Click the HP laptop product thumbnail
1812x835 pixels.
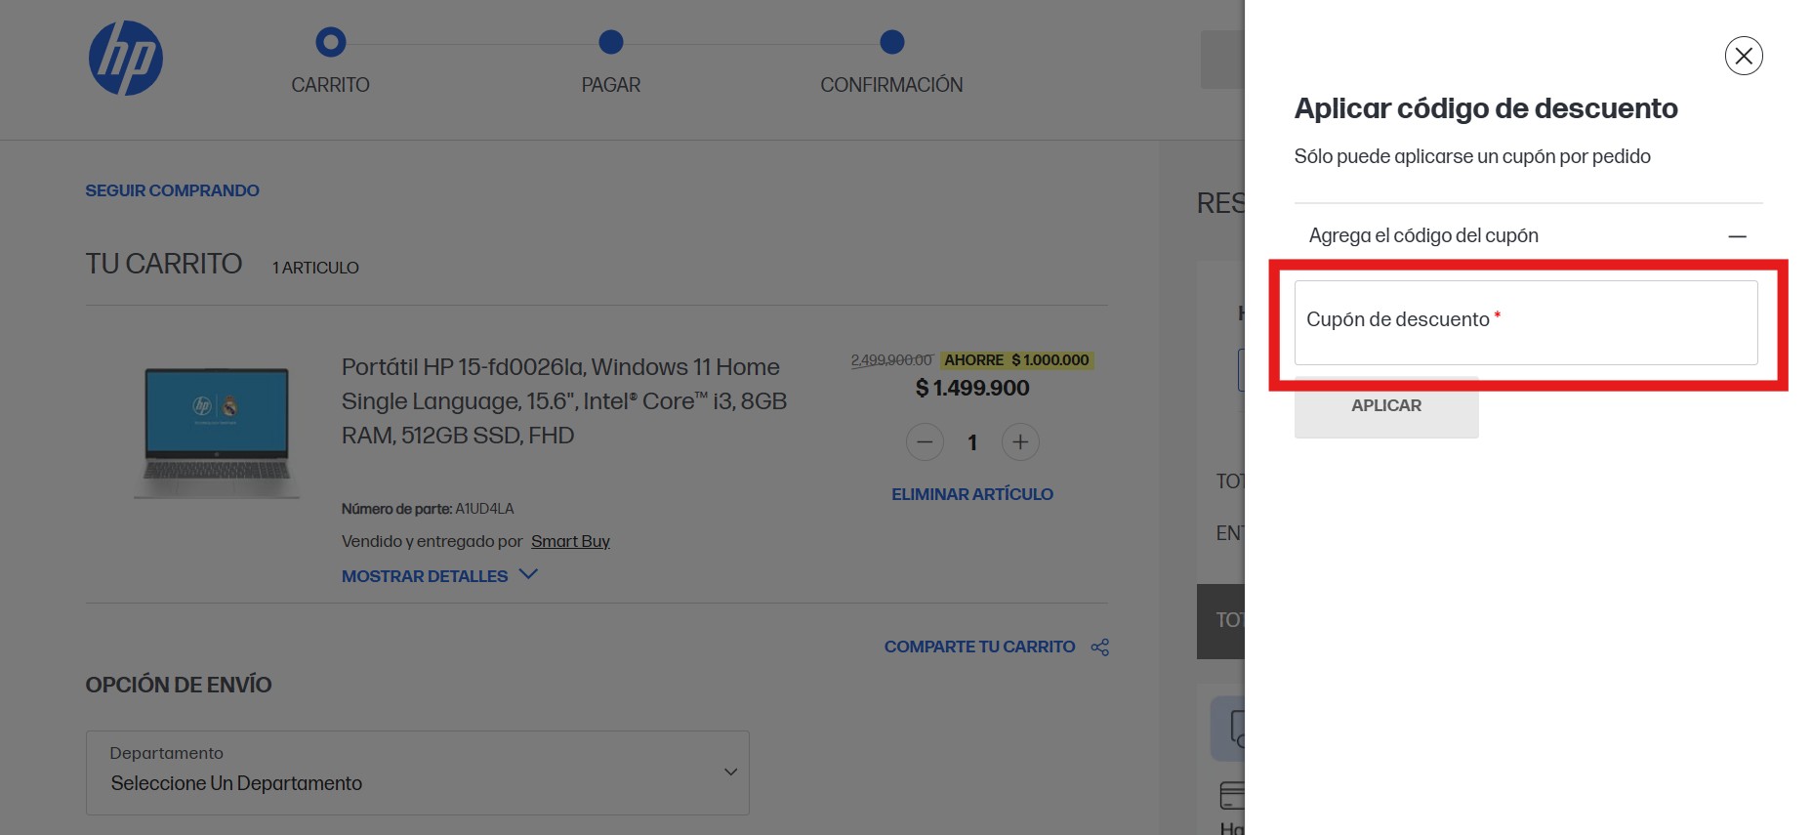[x=217, y=431]
